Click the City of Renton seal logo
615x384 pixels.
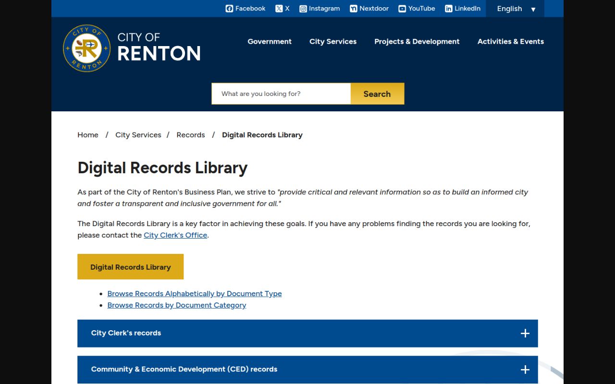[x=87, y=48]
